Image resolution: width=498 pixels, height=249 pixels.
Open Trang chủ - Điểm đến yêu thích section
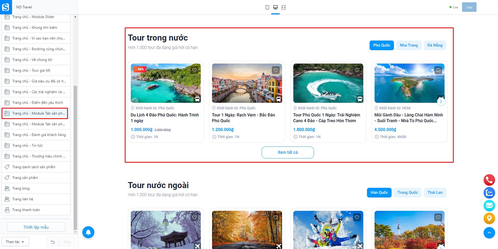click(36, 103)
